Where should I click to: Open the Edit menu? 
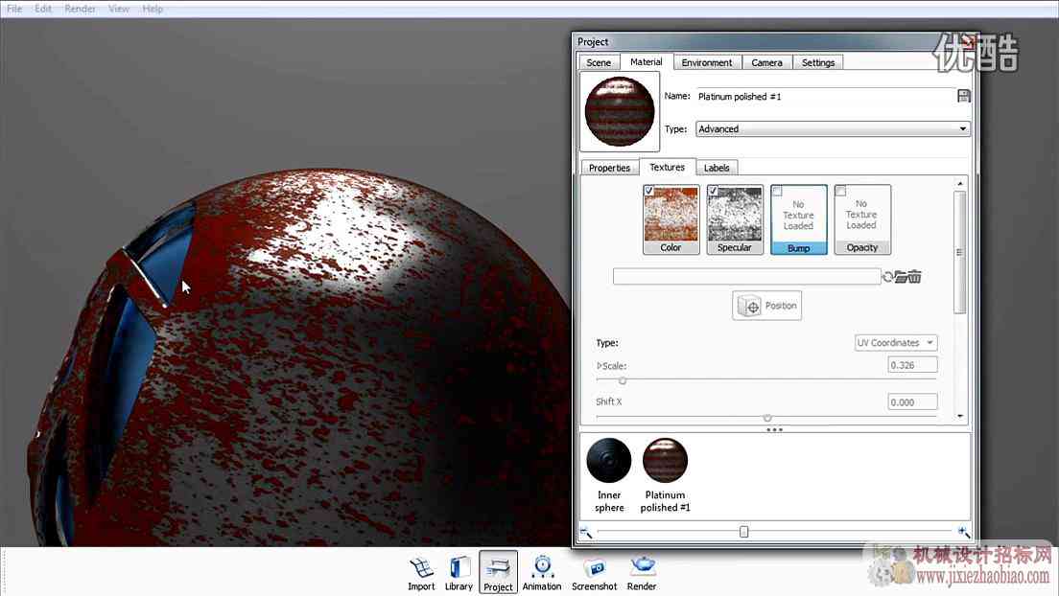43,9
